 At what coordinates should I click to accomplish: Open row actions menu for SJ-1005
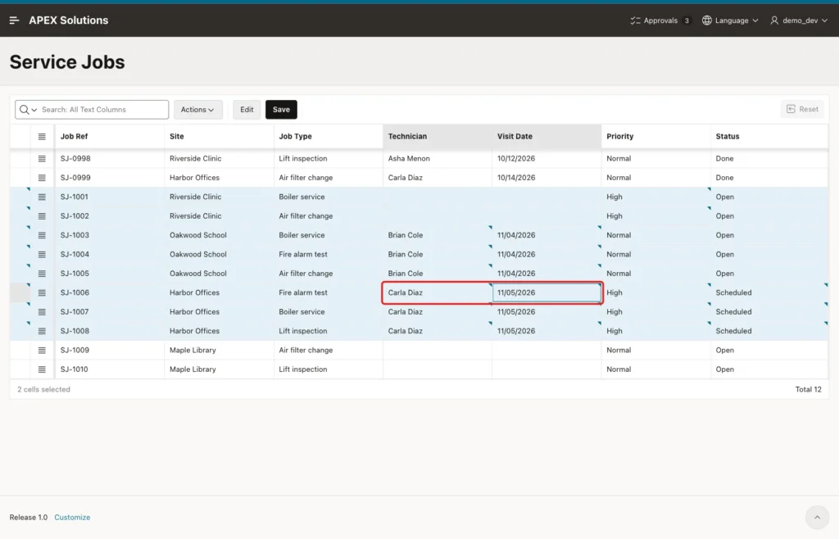tap(42, 274)
